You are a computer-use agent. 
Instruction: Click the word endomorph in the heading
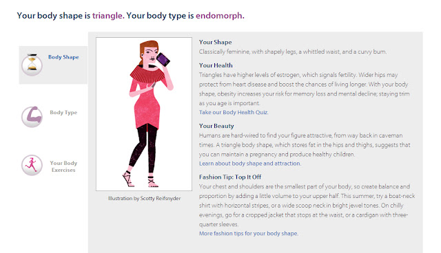pos(219,15)
